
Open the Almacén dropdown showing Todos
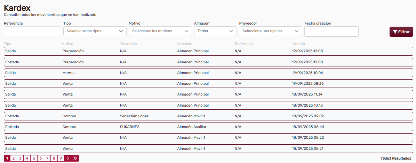coord(215,31)
